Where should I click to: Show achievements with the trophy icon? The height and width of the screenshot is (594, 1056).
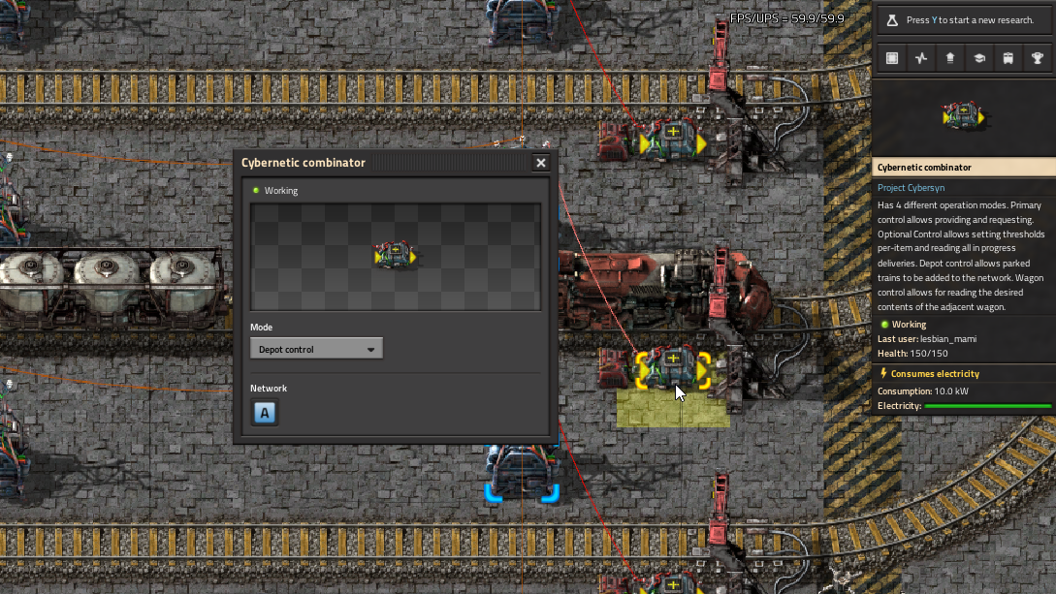tap(1038, 58)
